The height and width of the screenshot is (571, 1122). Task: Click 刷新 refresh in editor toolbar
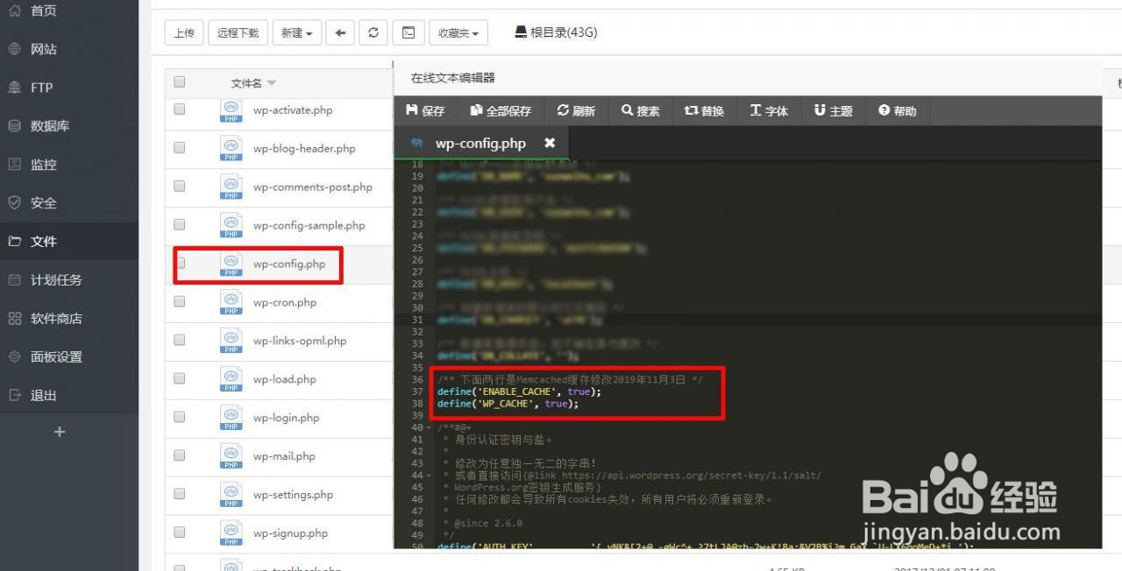coord(576,110)
